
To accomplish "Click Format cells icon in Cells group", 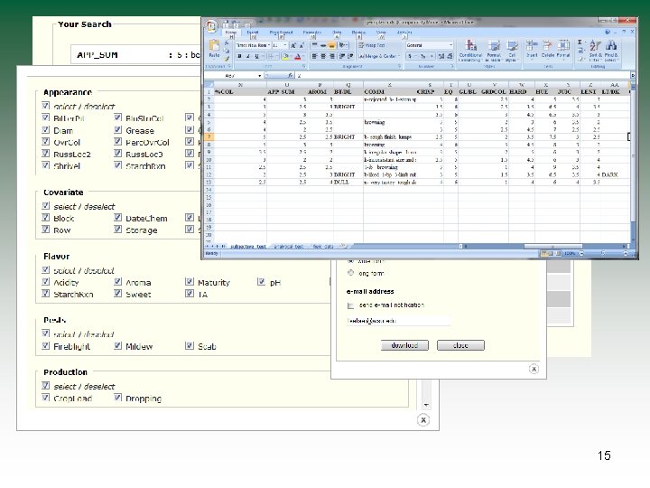I will 563,48.
